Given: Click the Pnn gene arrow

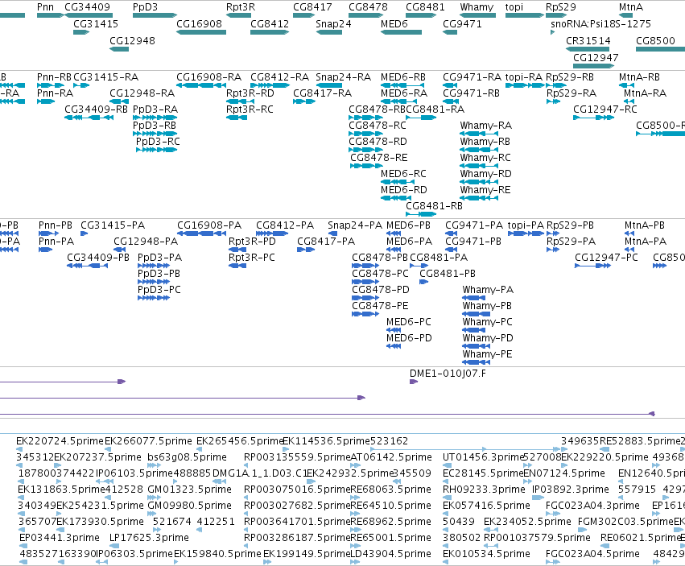Looking at the screenshot, I should click(x=50, y=15).
